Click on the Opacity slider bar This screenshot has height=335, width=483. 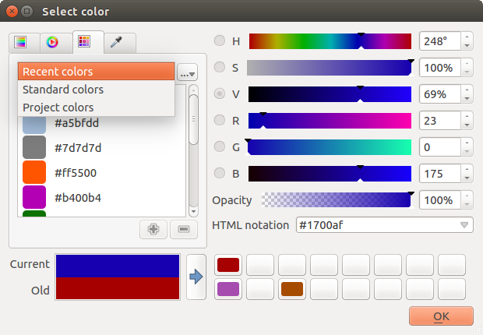(337, 200)
